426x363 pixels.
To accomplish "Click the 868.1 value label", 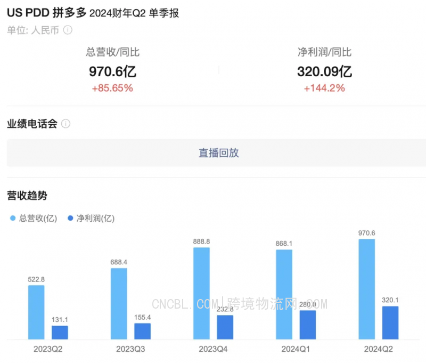I will pos(284,244).
